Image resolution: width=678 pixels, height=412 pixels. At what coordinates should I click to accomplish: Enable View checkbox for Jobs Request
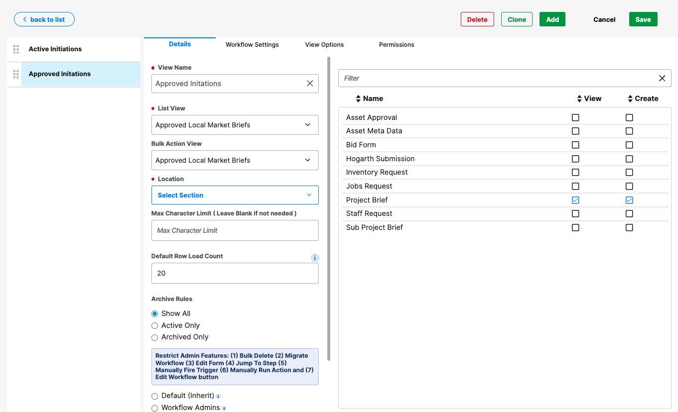click(575, 186)
